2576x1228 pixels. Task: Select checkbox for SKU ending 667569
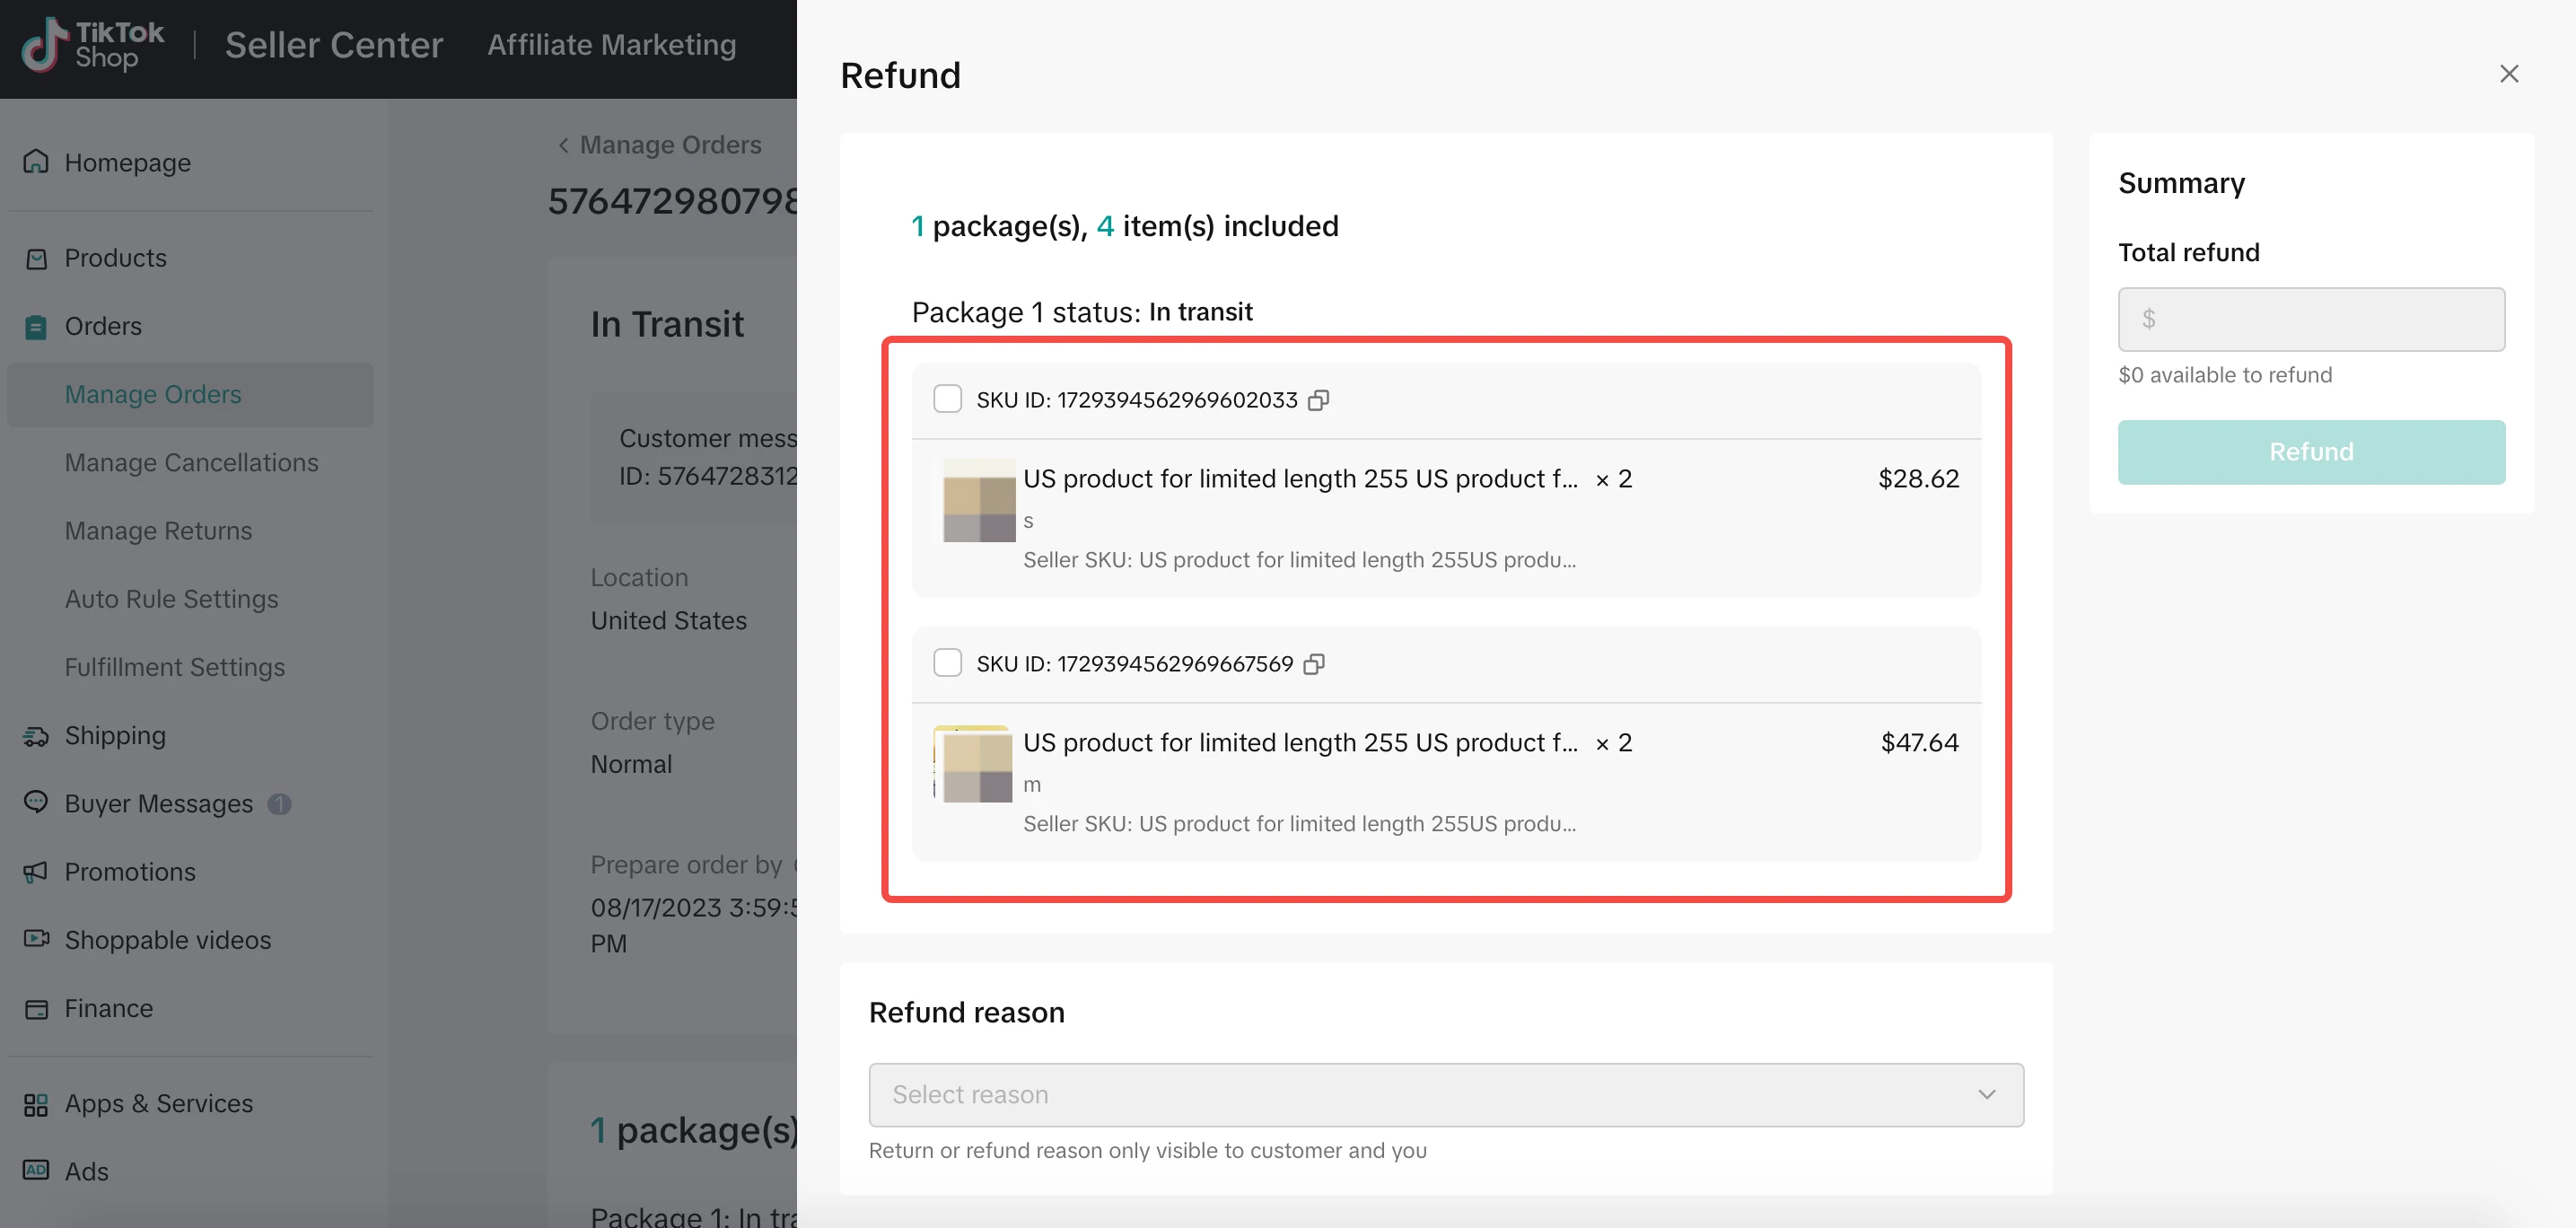click(947, 663)
